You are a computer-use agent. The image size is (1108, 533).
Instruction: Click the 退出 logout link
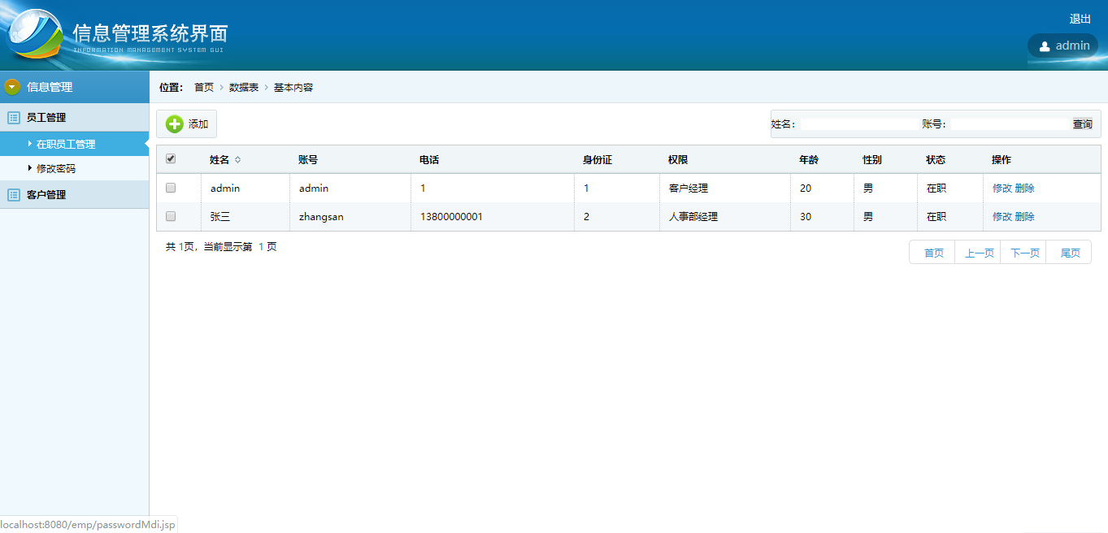[x=1080, y=19]
